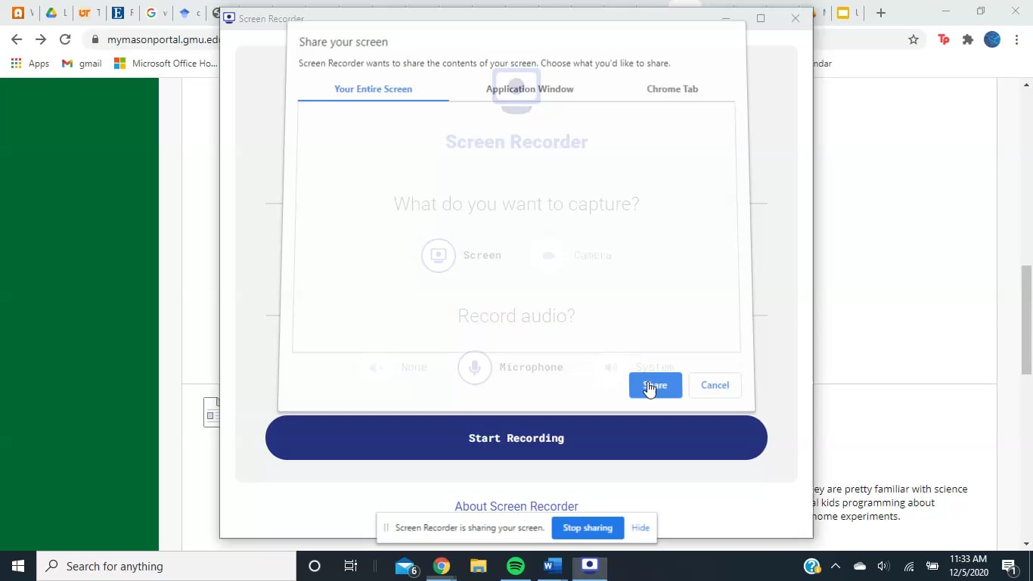Bookmark this page with the star icon

914,39
